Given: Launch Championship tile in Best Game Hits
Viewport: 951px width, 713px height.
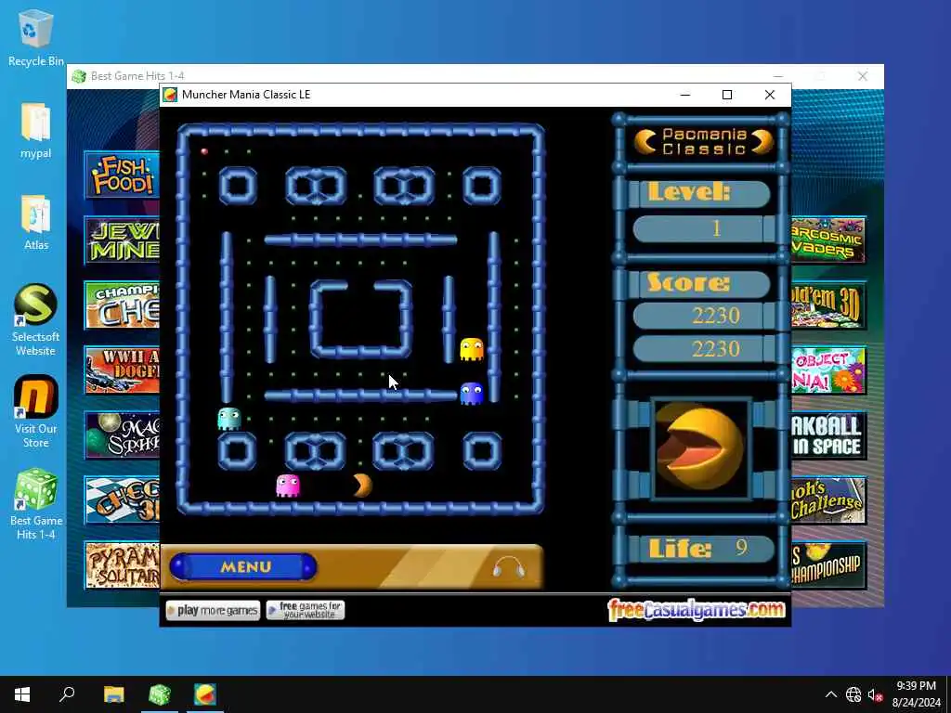Looking at the screenshot, I should click(828, 565).
